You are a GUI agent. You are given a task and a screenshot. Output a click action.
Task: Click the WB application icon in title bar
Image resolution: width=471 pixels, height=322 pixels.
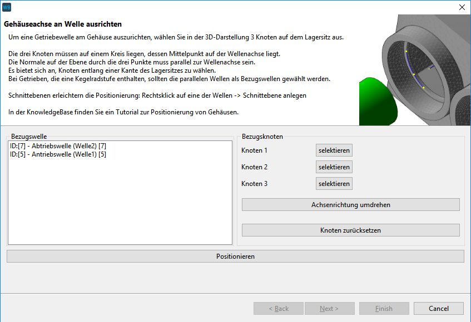tap(7, 7)
